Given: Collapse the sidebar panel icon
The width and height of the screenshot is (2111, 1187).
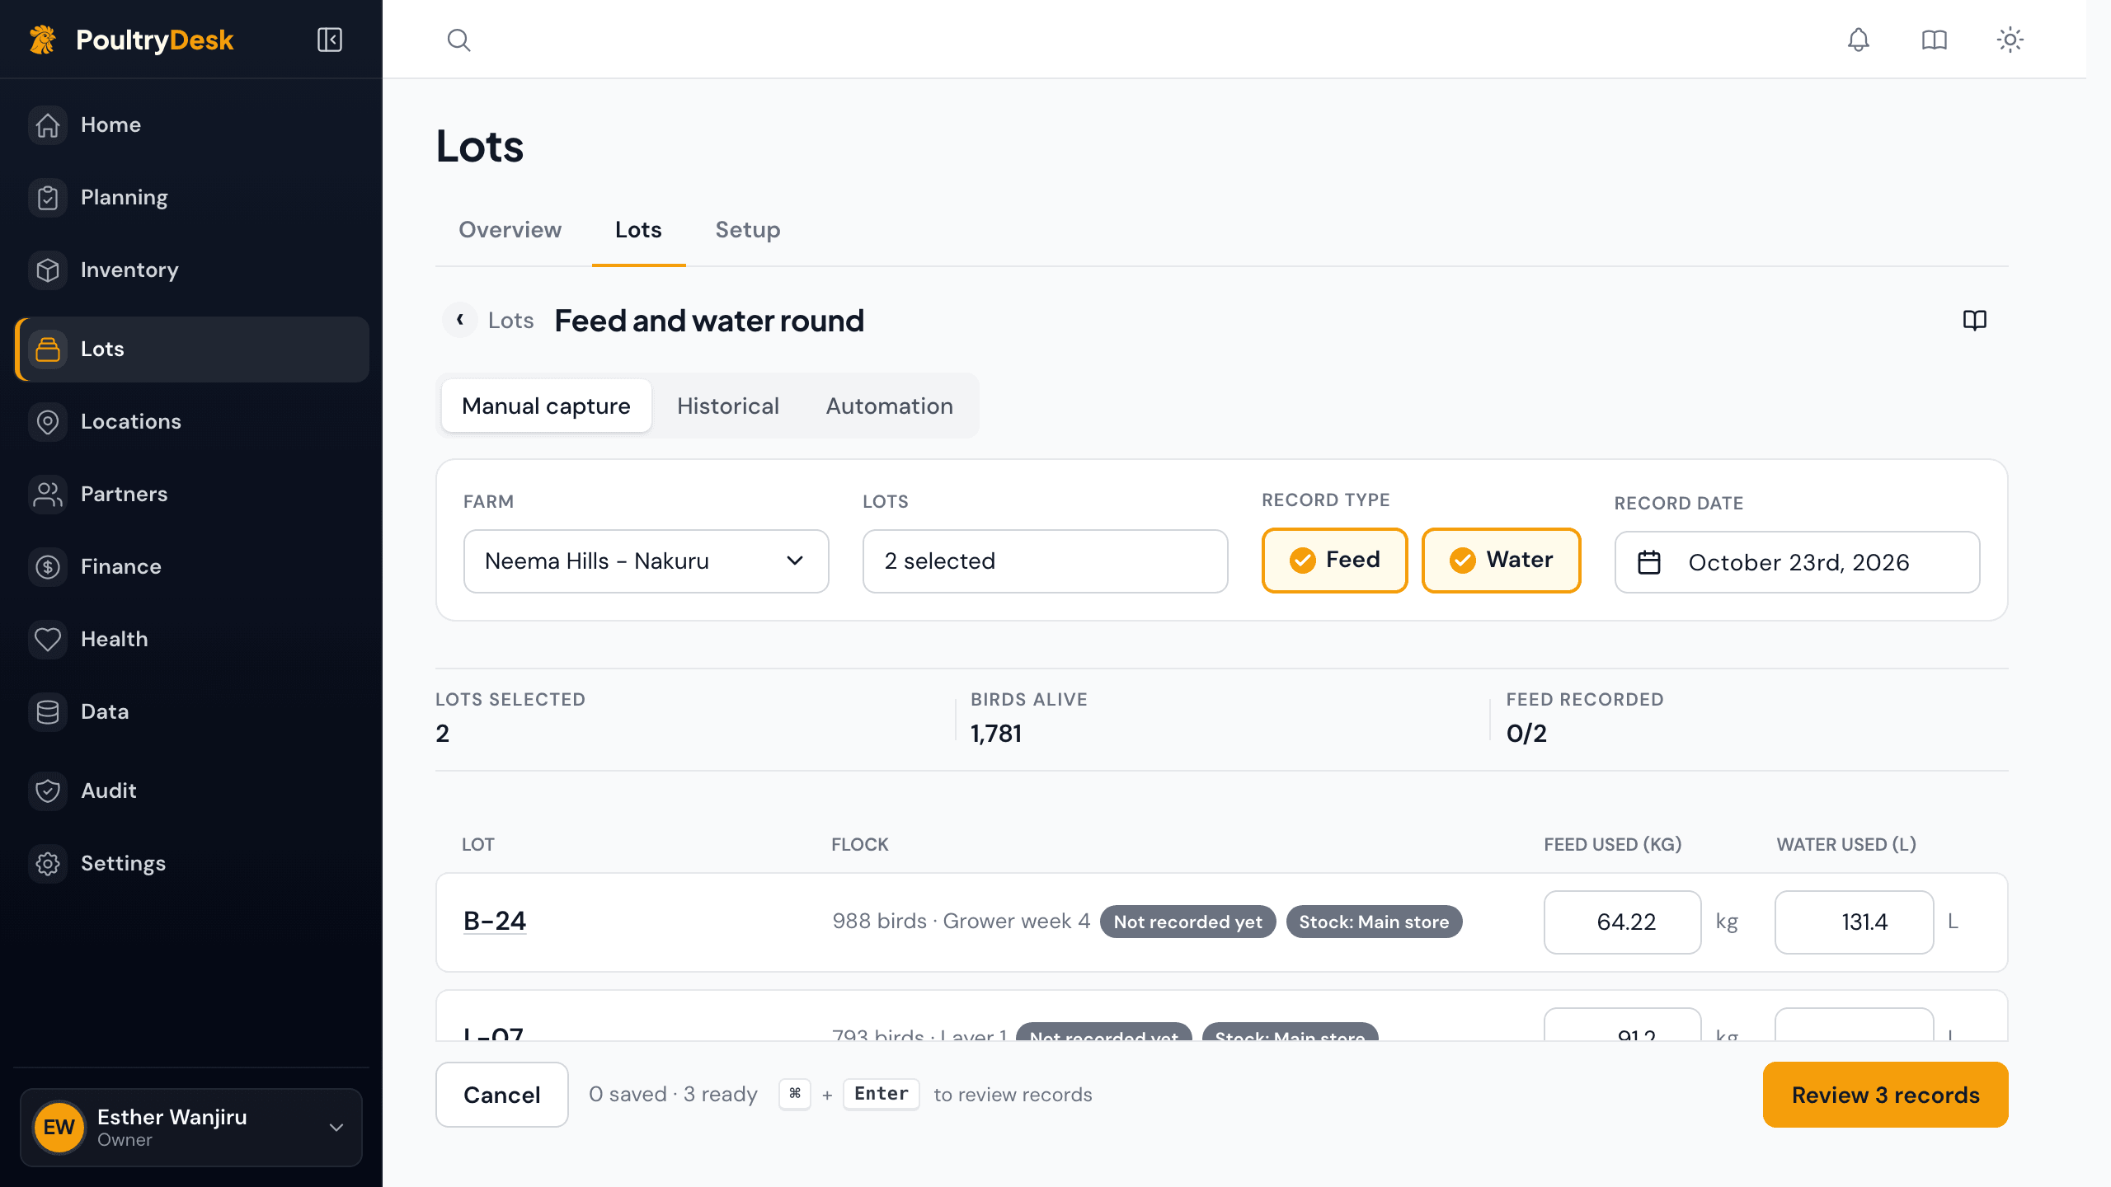Looking at the screenshot, I should click(x=330, y=40).
